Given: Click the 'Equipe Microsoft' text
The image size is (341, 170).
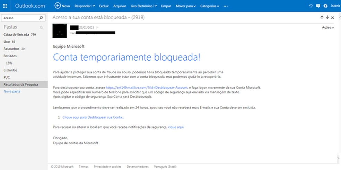Looking at the screenshot, I should 69,46.
